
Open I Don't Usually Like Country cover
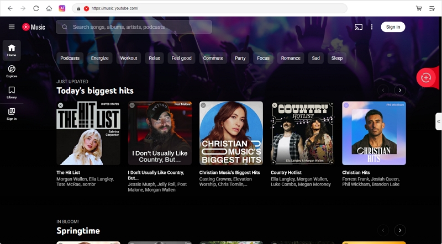[x=160, y=133]
